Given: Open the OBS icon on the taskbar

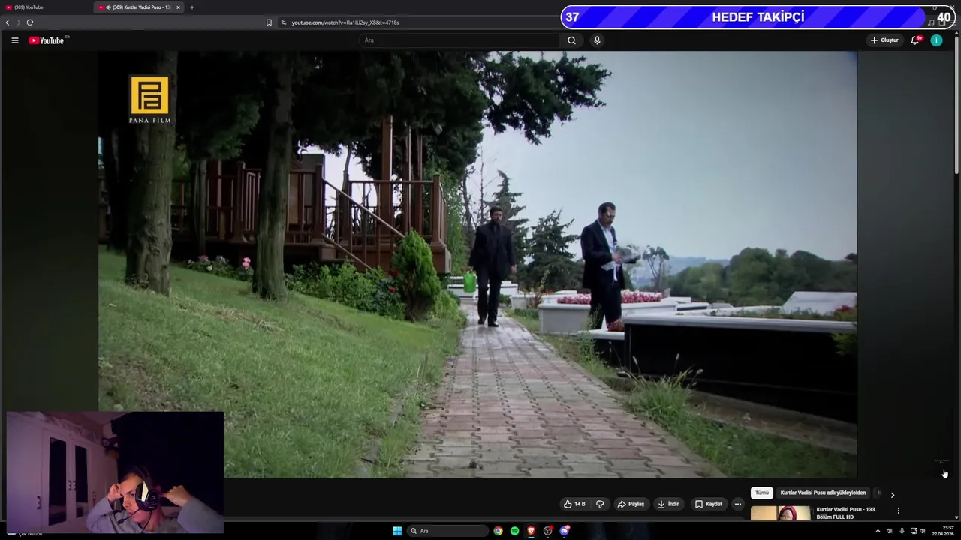Looking at the screenshot, I should [x=547, y=531].
